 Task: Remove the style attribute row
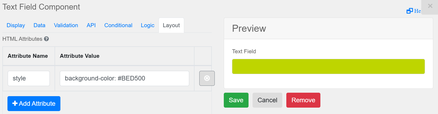tap(207, 78)
